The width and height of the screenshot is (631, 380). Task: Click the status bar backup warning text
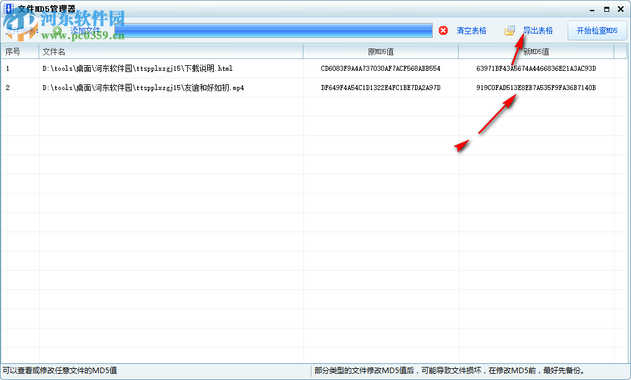click(449, 370)
